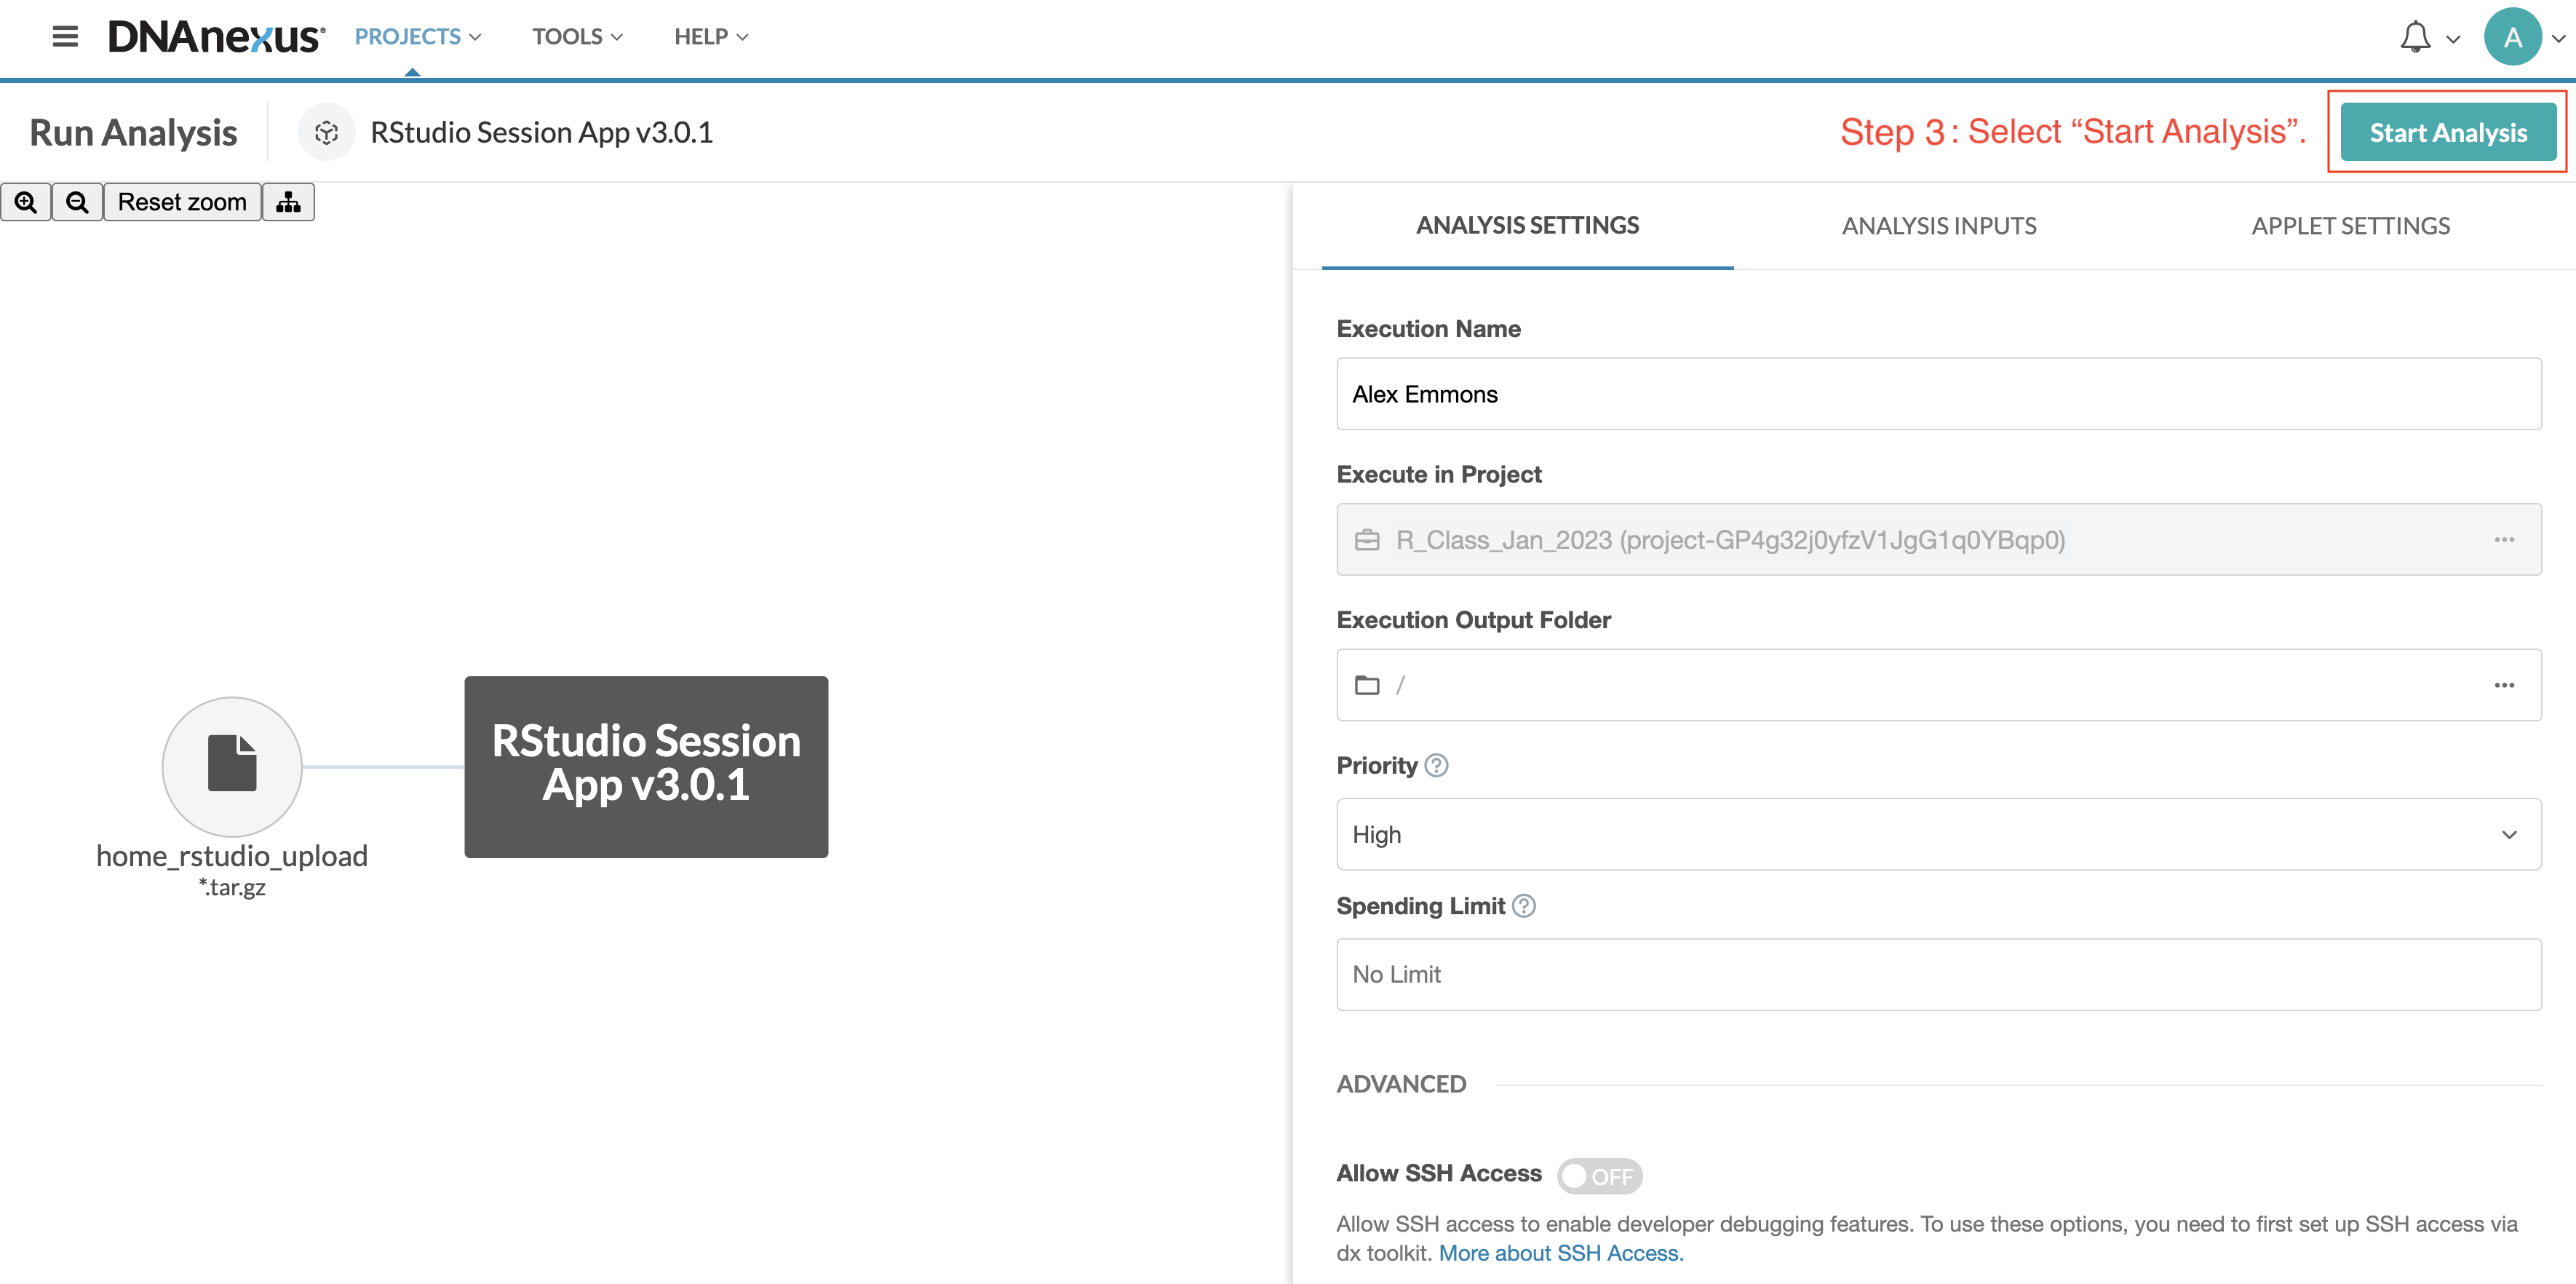Open the More about SSH Access link
The height and width of the screenshot is (1284, 2576).
point(1560,1253)
